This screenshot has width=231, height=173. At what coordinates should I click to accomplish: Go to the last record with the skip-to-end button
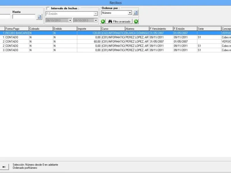[4, 167]
